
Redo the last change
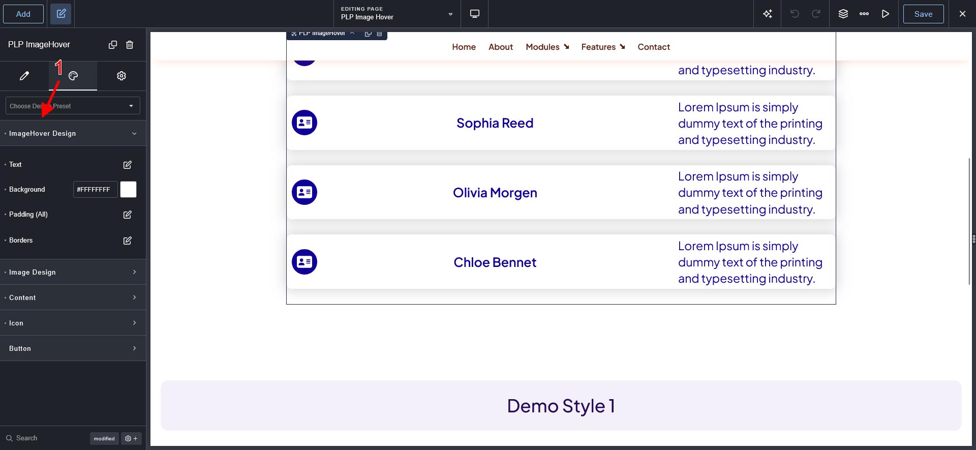pyautogui.click(x=816, y=14)
